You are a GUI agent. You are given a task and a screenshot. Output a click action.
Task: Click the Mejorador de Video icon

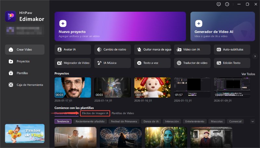point(59,63)
